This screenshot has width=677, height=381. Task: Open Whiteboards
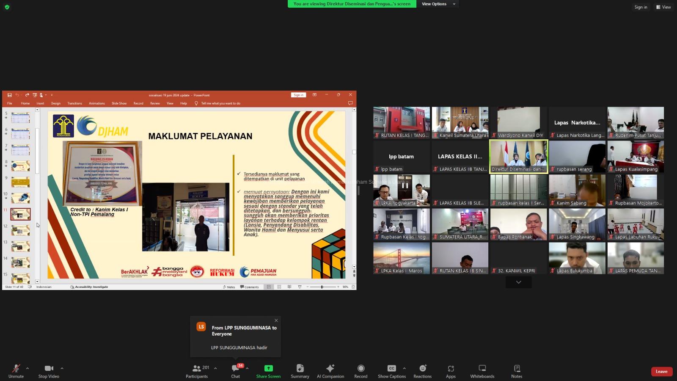coord(482,371)
